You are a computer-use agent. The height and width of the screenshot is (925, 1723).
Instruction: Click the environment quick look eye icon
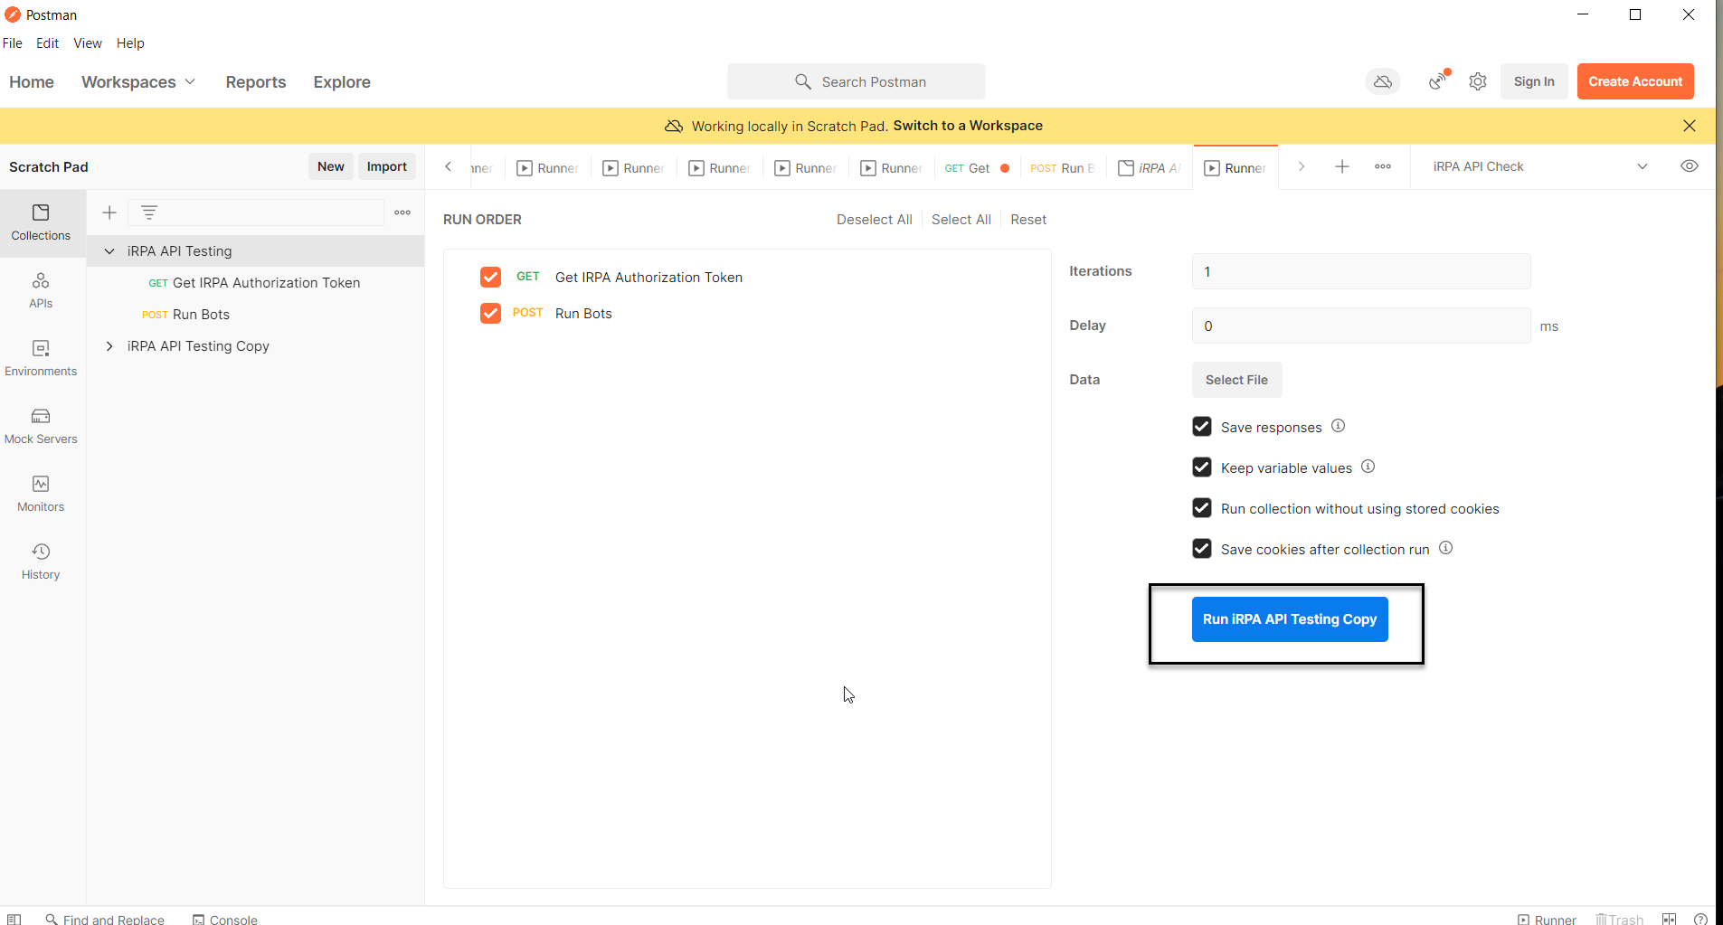(1690, 166)
